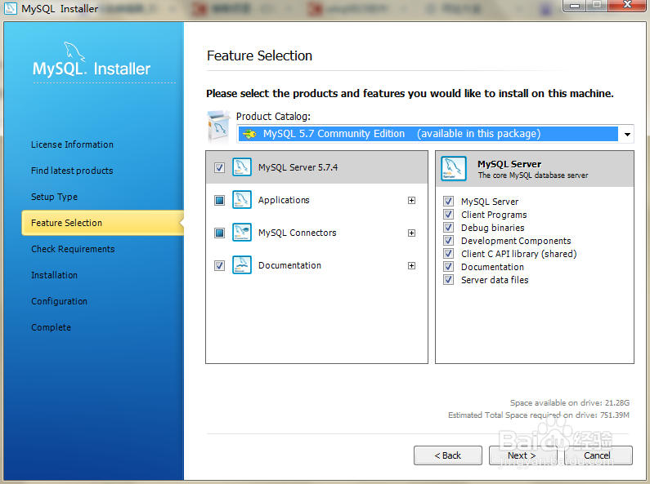Viewport: 650px width, 484px height.
Task: Uncheck the Client Programs feature checkbox
Action: [x=448, y=215]
